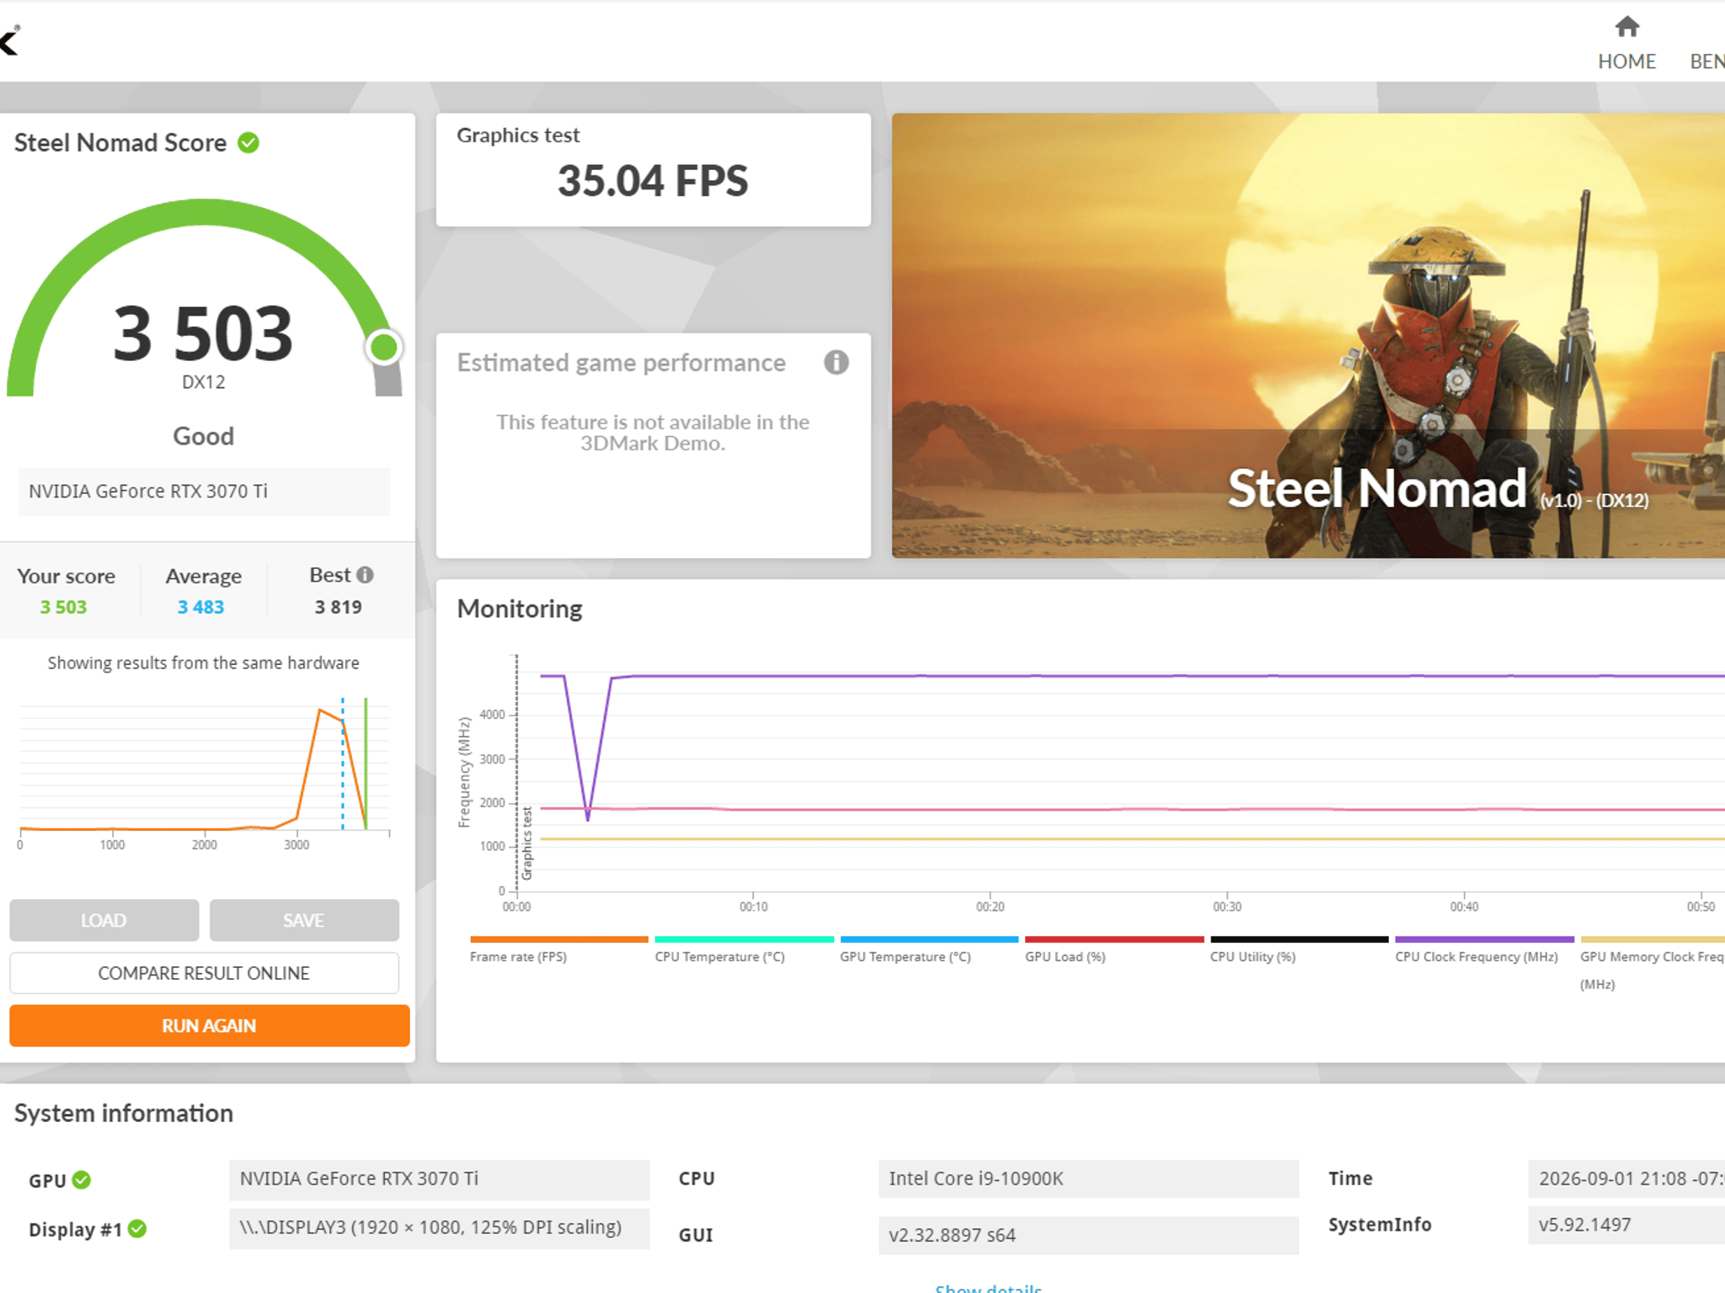
Task: Open the Show details link
Action: click(989, 1288)
